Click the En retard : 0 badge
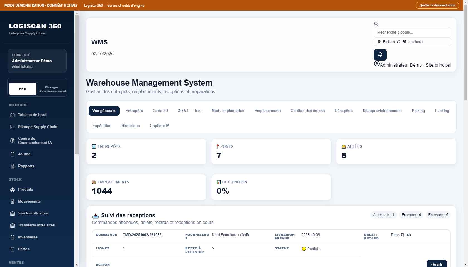 (x=438, y=215)
